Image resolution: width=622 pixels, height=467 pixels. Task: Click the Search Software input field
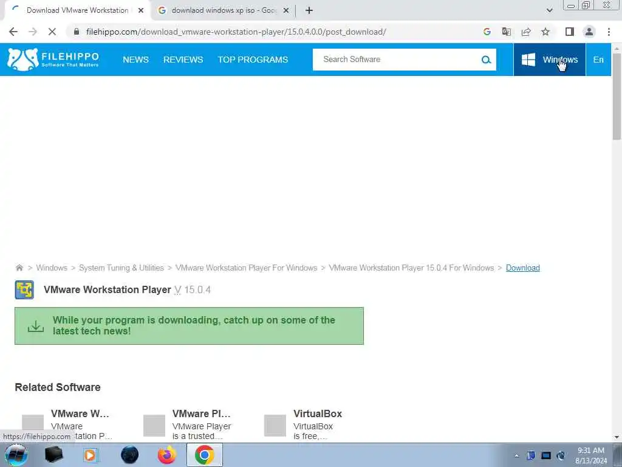click(397, 60)
